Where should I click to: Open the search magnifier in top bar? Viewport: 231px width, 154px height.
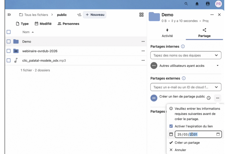click(186, 4)
